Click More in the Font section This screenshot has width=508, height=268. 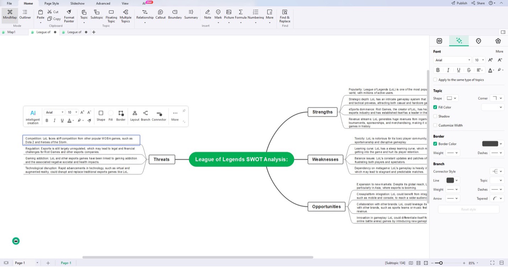click(499, 52)
